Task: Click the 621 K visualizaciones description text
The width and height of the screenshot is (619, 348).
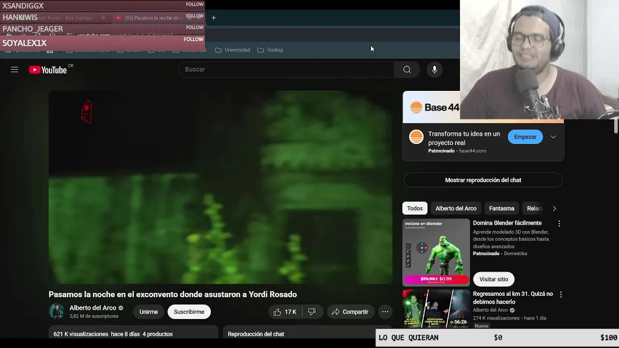Action: coord(81,334)
